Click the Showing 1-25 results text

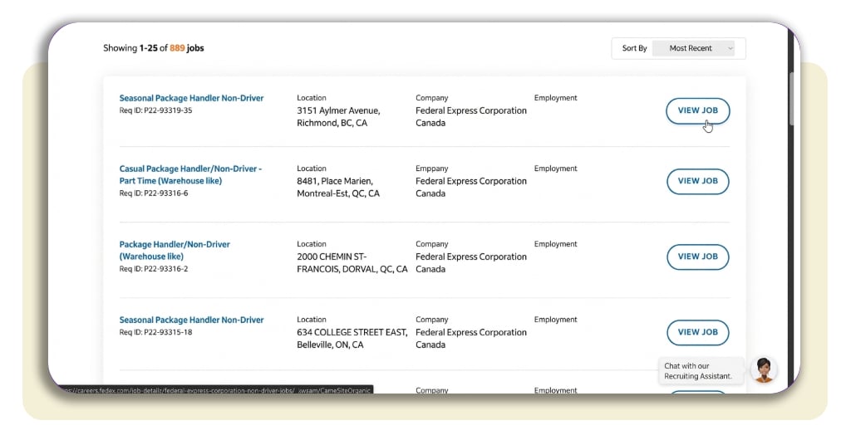[x=154, y=47]
